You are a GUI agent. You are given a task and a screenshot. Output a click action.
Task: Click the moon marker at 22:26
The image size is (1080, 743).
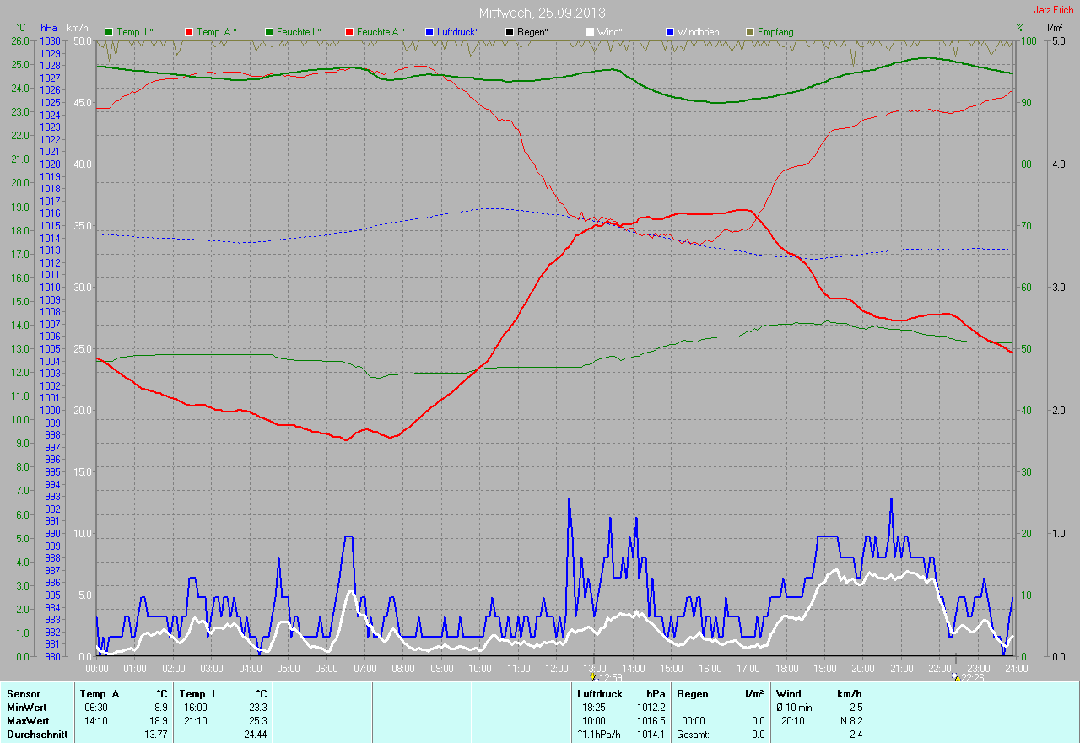click(955, 676)
